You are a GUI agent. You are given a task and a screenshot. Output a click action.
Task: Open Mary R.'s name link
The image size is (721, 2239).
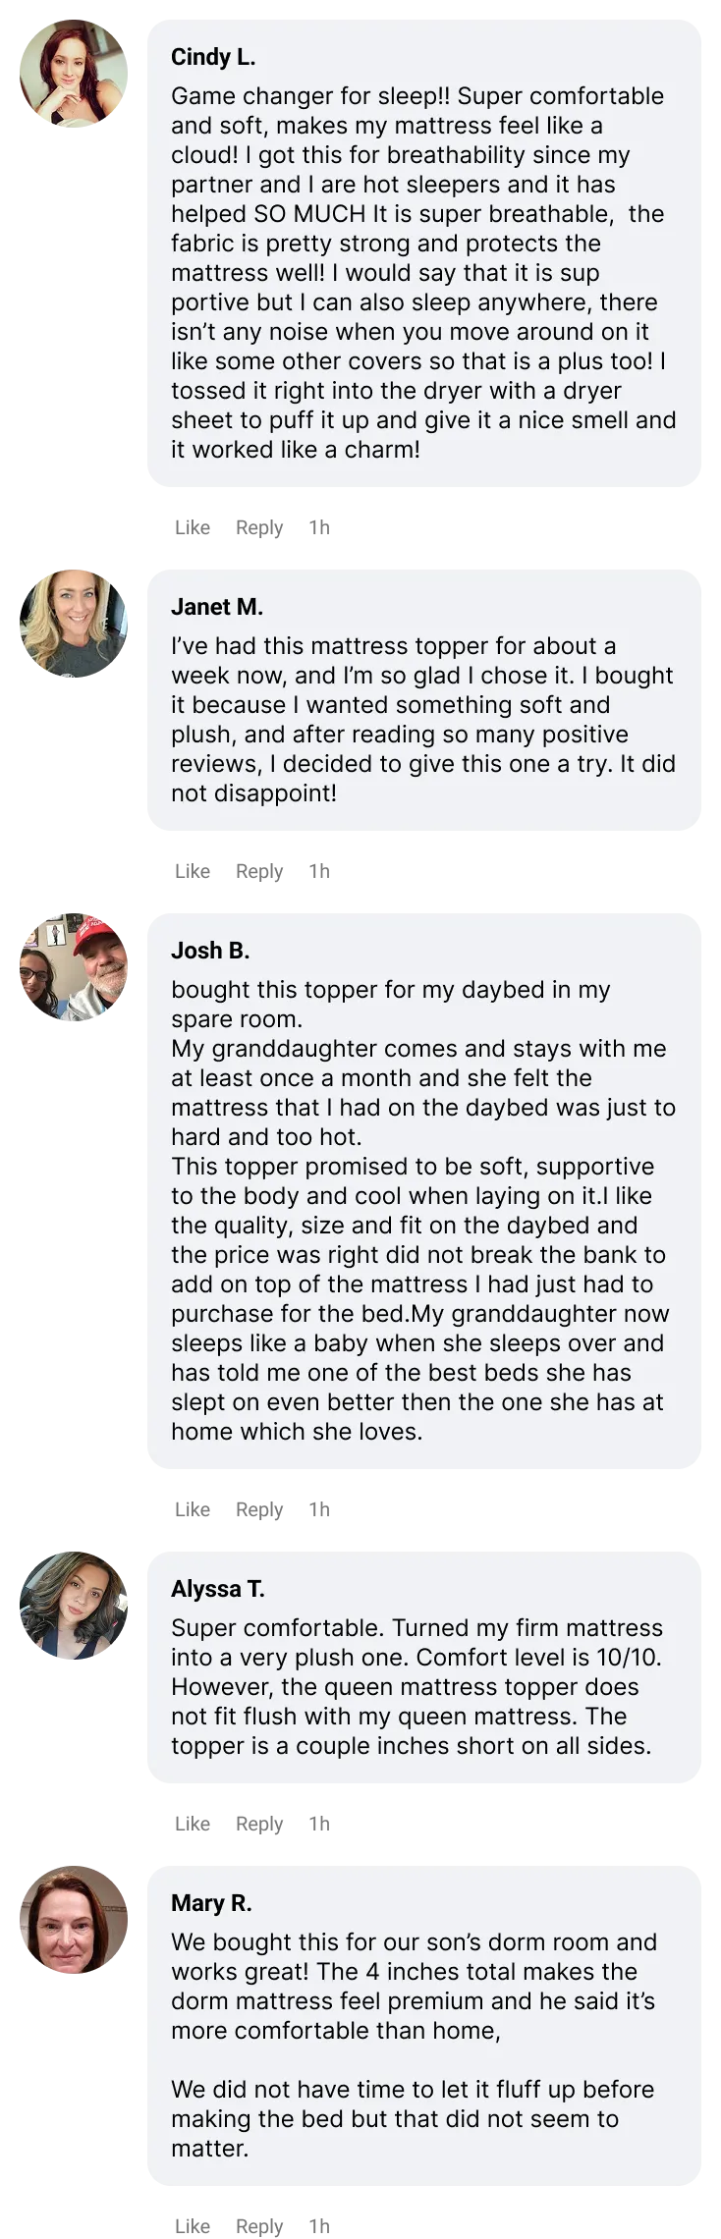(x=211, y=1903)
